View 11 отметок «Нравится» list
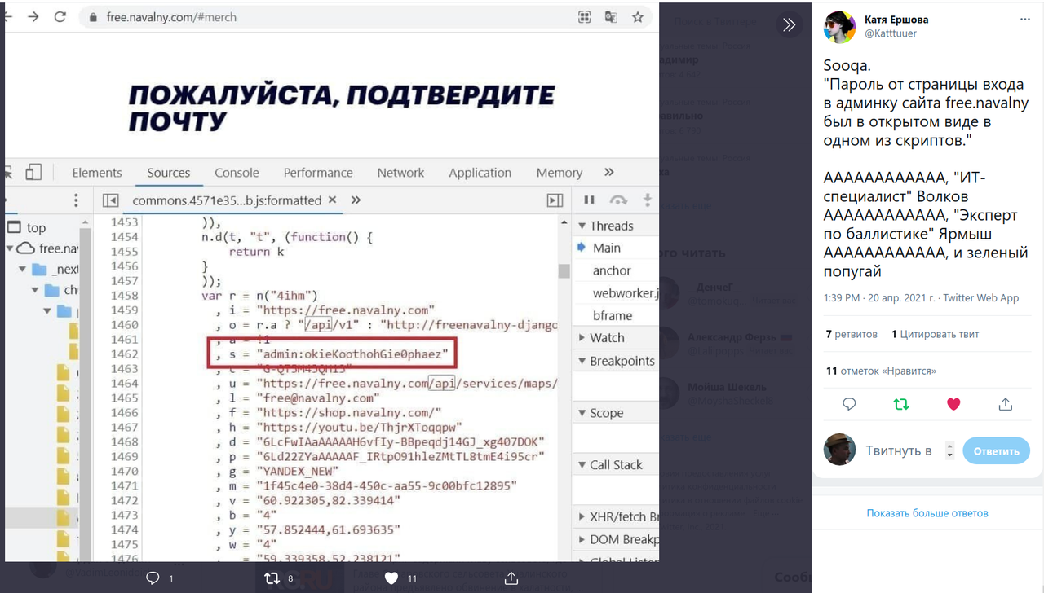Viewport: 1044px width, 593px height. pos(881,371)
